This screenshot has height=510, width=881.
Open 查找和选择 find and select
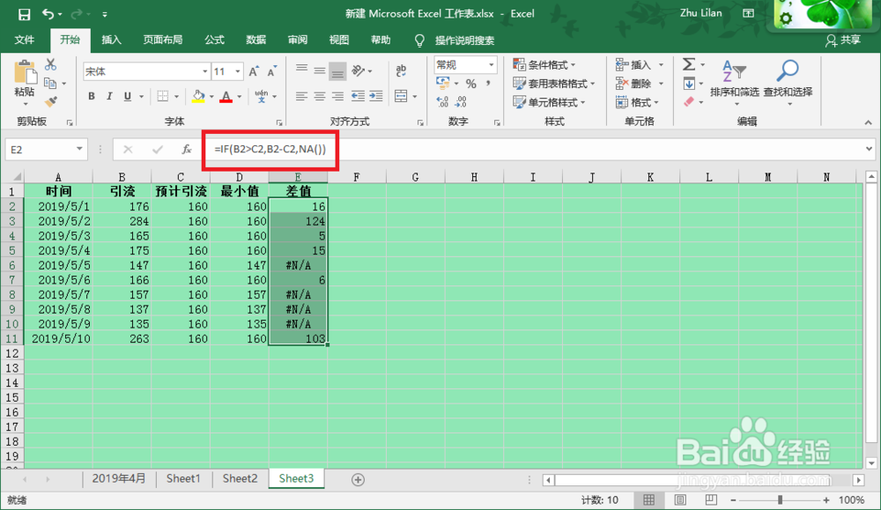pos(788,82)
